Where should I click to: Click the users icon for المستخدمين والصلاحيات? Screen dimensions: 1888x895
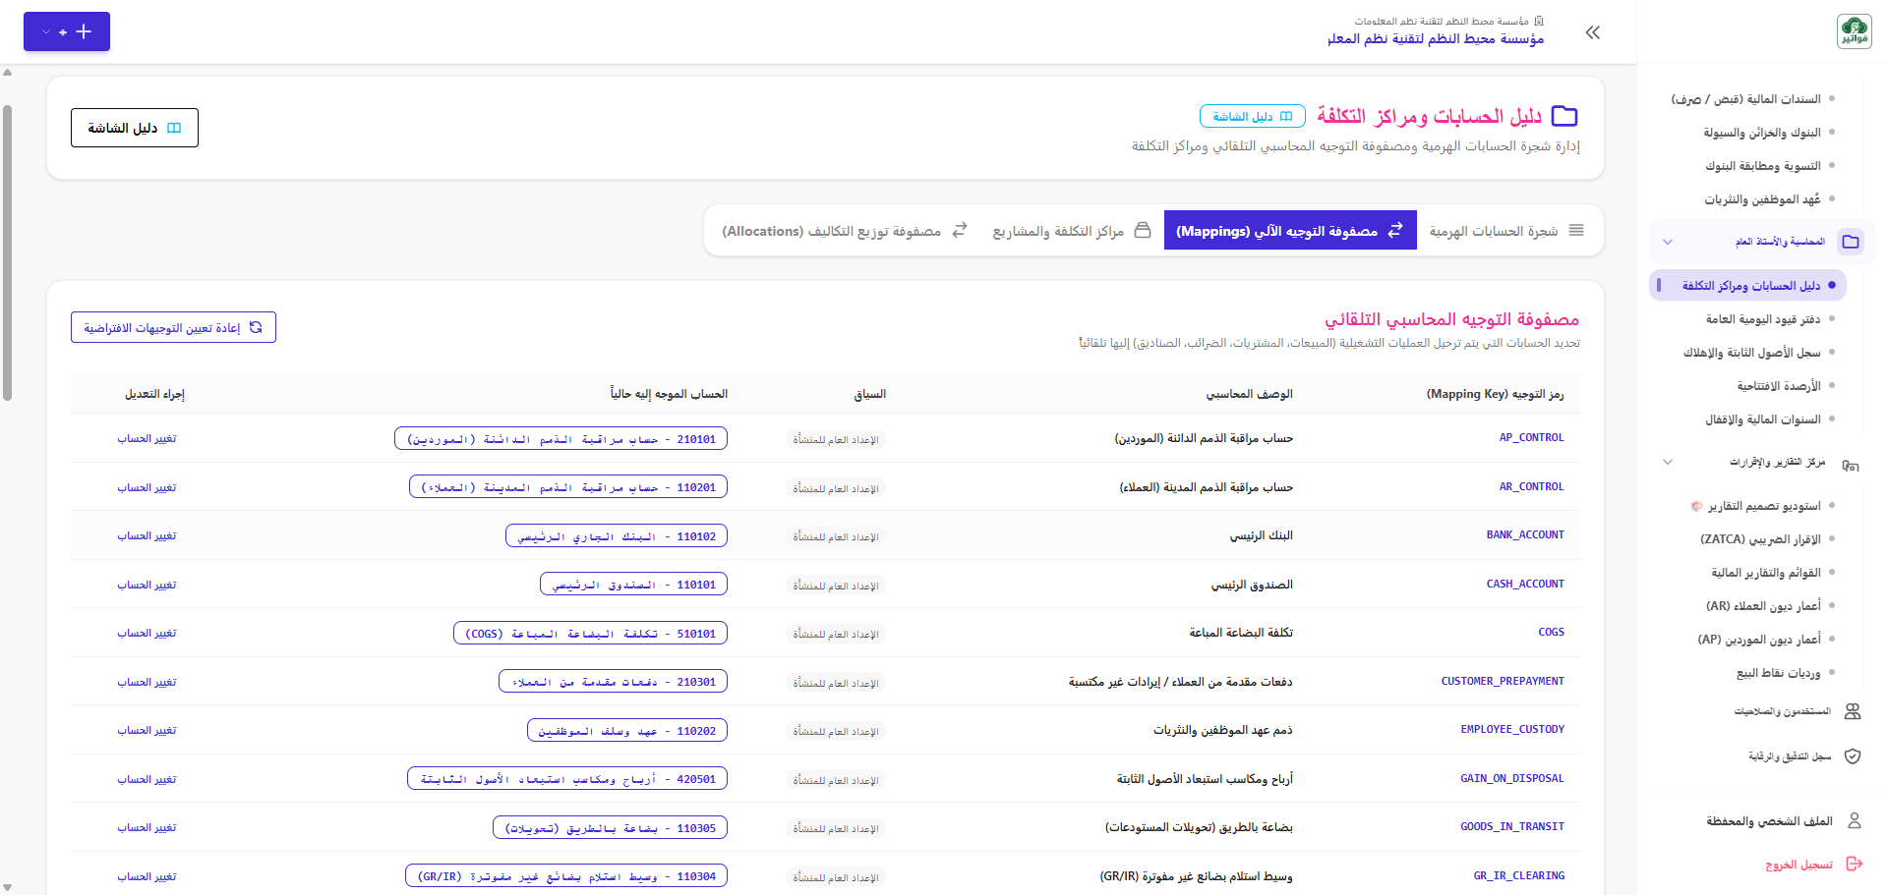coord(1853,711)
